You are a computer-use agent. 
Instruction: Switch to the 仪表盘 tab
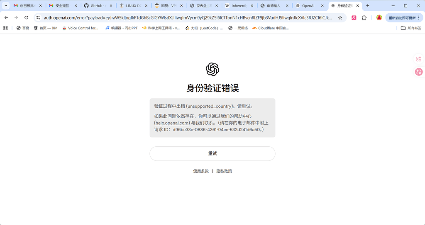coord(203,6)
